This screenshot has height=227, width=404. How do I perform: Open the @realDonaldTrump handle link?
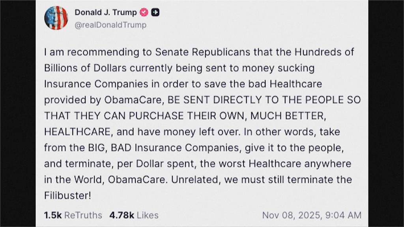pos(110,24)
